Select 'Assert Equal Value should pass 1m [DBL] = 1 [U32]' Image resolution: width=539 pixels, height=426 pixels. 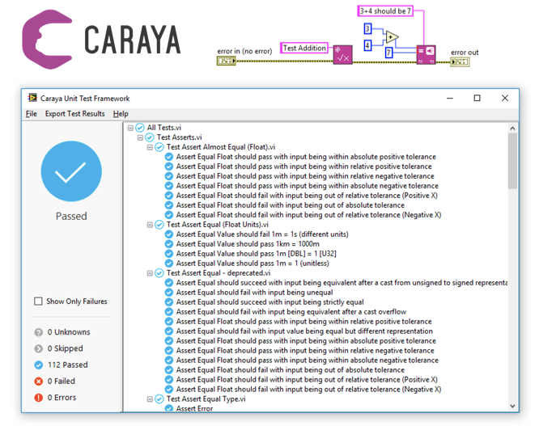click(x=256, y=254)
